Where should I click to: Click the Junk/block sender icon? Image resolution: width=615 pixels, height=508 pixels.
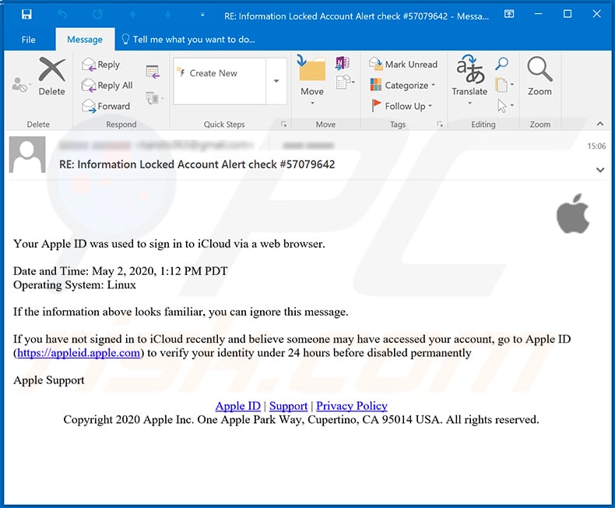(x=19, y=84)
